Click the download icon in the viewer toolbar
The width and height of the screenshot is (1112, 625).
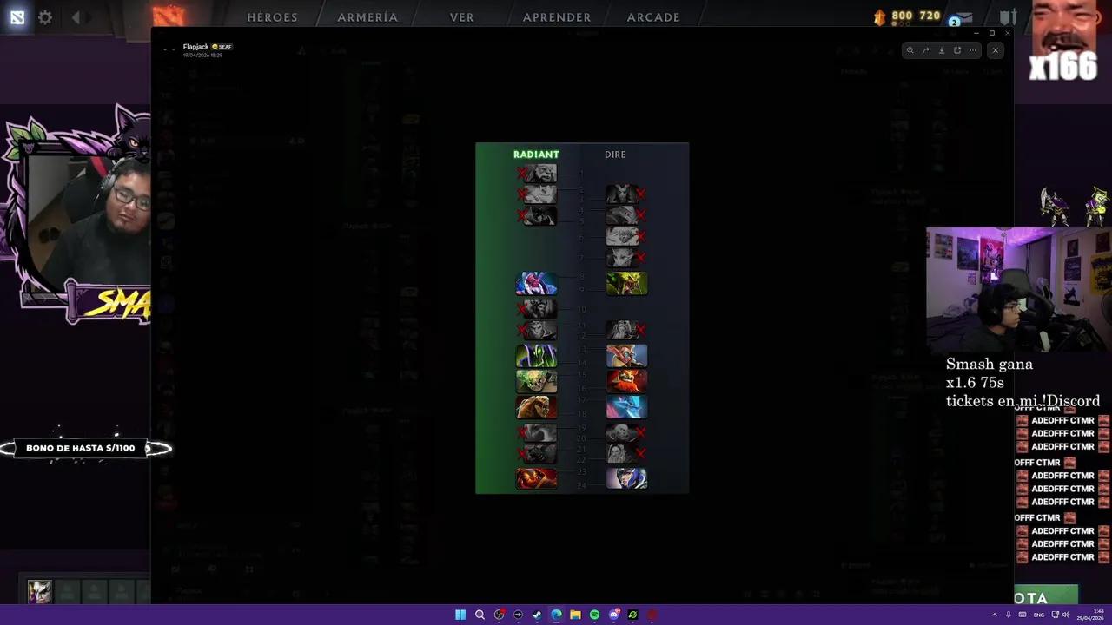click(x=941, y=49)
